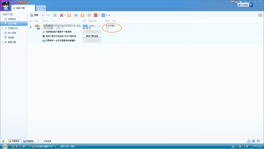
Task: Expand the 离线下载 tree node arrow
Action: pos(2,42)
